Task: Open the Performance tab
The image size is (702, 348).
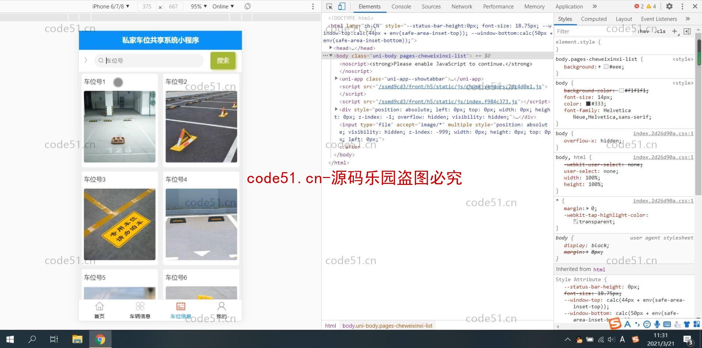Action: [x=498, y=6]
